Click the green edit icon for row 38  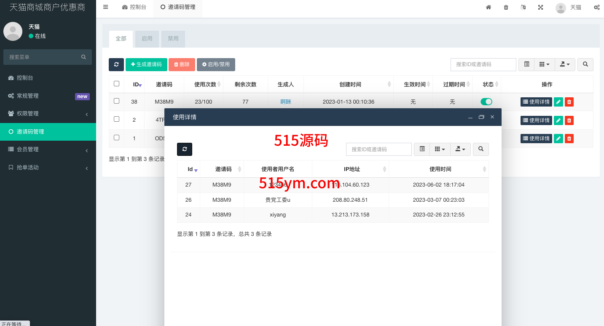click(558, 102)
